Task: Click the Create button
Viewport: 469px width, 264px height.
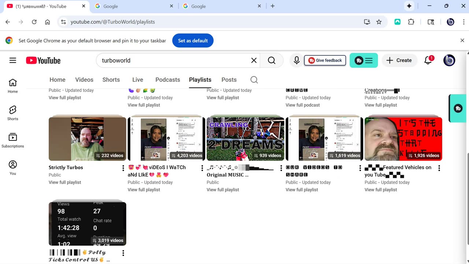Action: (x=399, y=60)
